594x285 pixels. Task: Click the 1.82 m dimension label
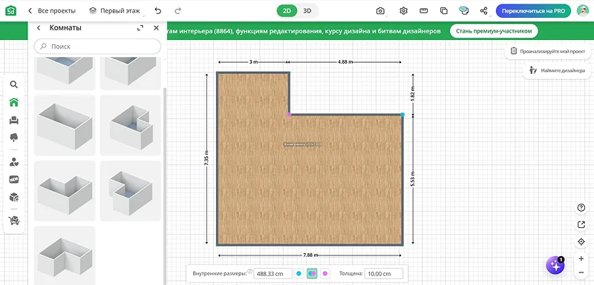click(413, 93)
